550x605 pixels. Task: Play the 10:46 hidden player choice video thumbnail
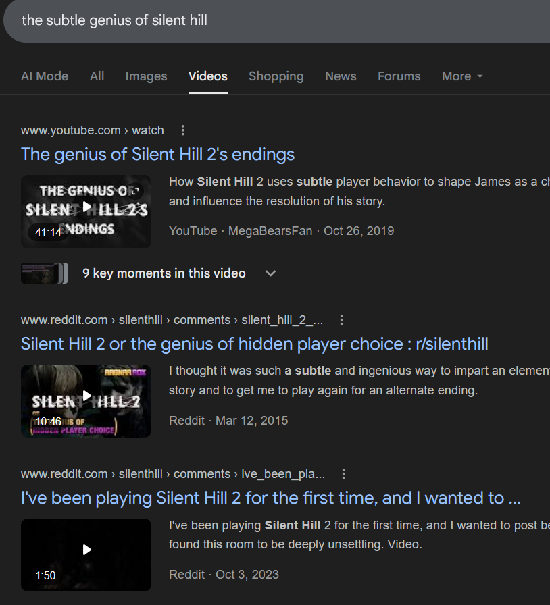click(x=86, y=401)
